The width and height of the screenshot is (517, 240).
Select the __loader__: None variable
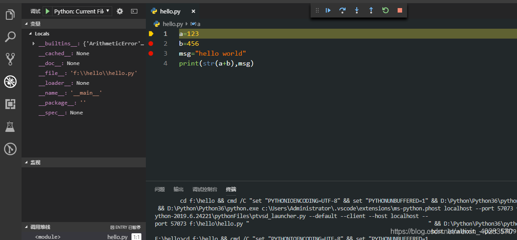[84, 83]
